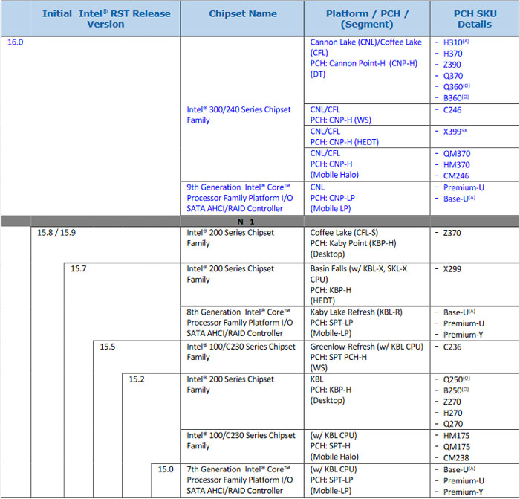520x499 pixels.
Task: Select the 15.5 version cell
Action: [x=108, y=347]
